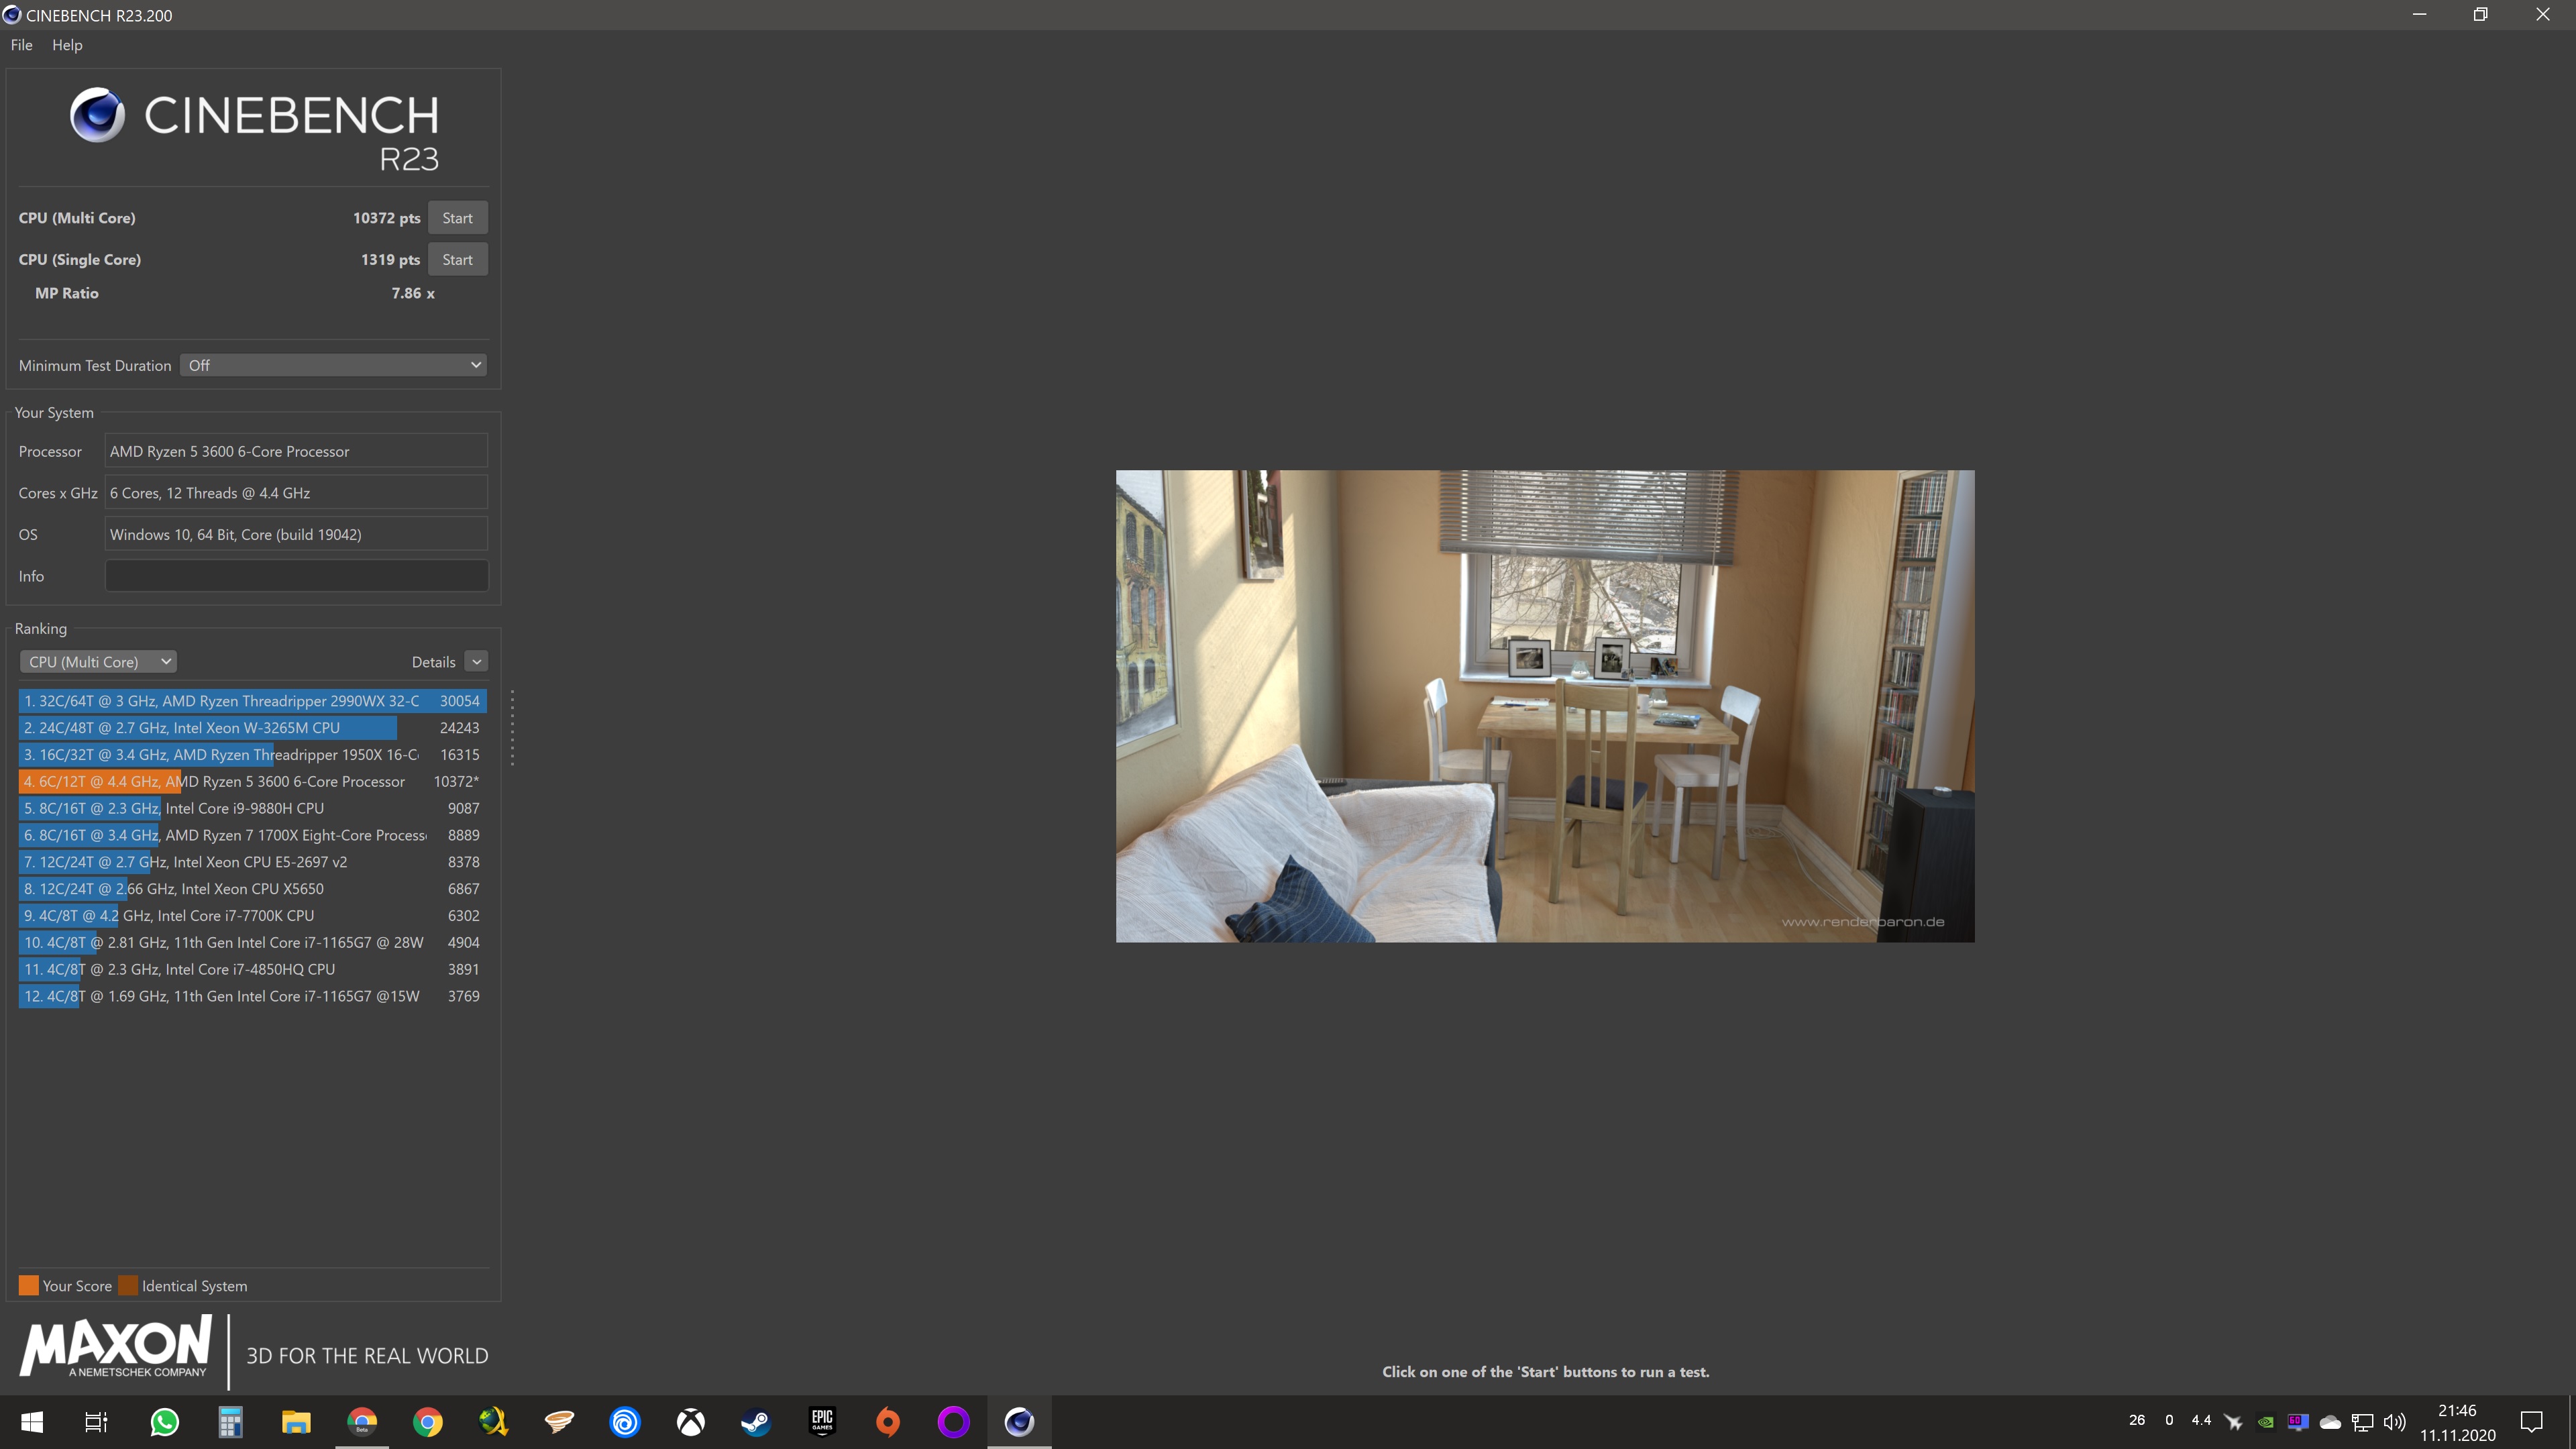Viewport: 2576px width, 1449px height.
Task: Click the rendered room preview image
Action: coord(1545,706)
